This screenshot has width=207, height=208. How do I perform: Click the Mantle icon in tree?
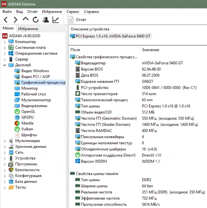point(17,123)
